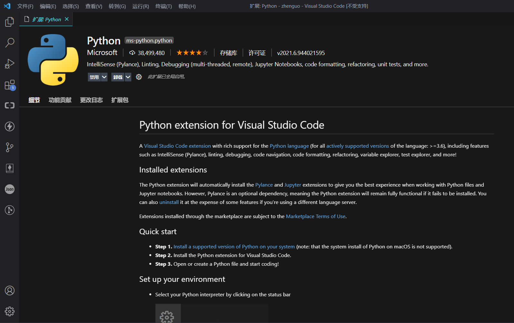This screenshot has height=323, width=514.
Task: Click the Set up your environment heading
Action: 182,279
